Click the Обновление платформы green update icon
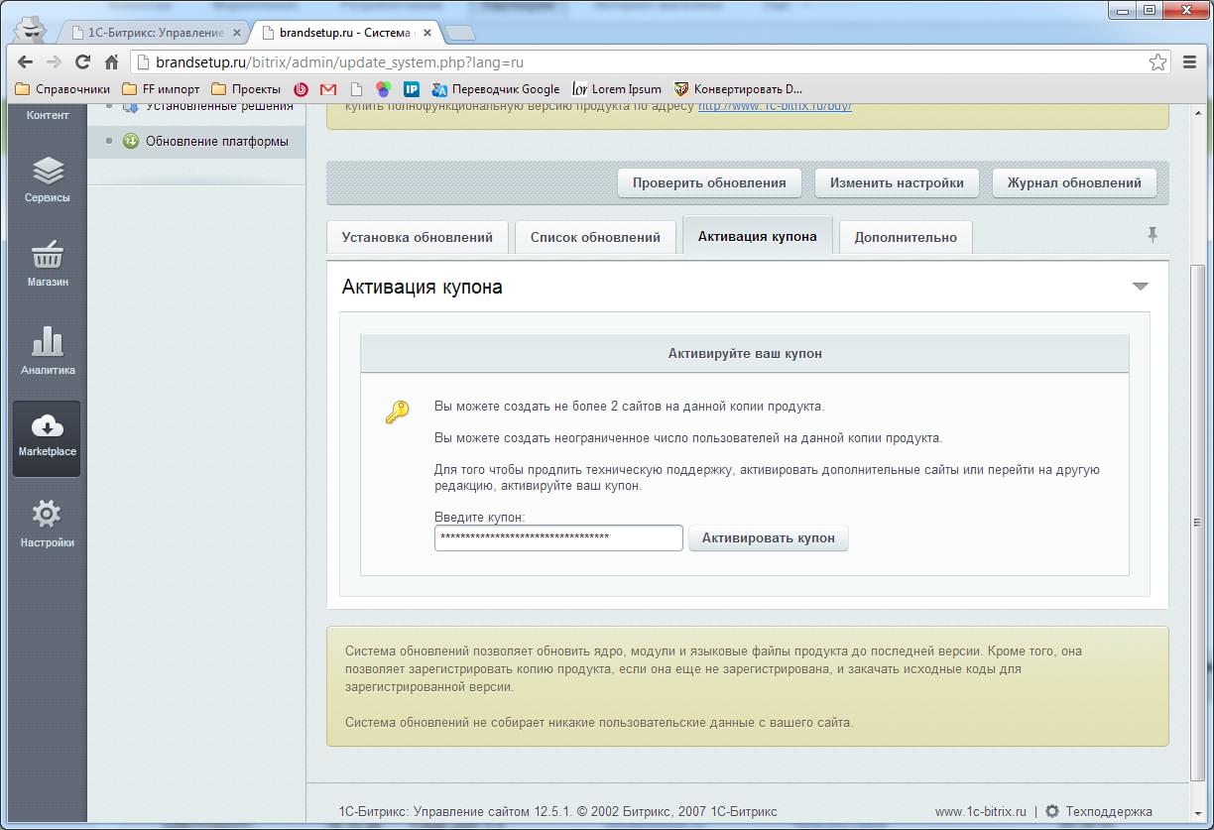1214x830 pixels. click(x=130, y=141)
